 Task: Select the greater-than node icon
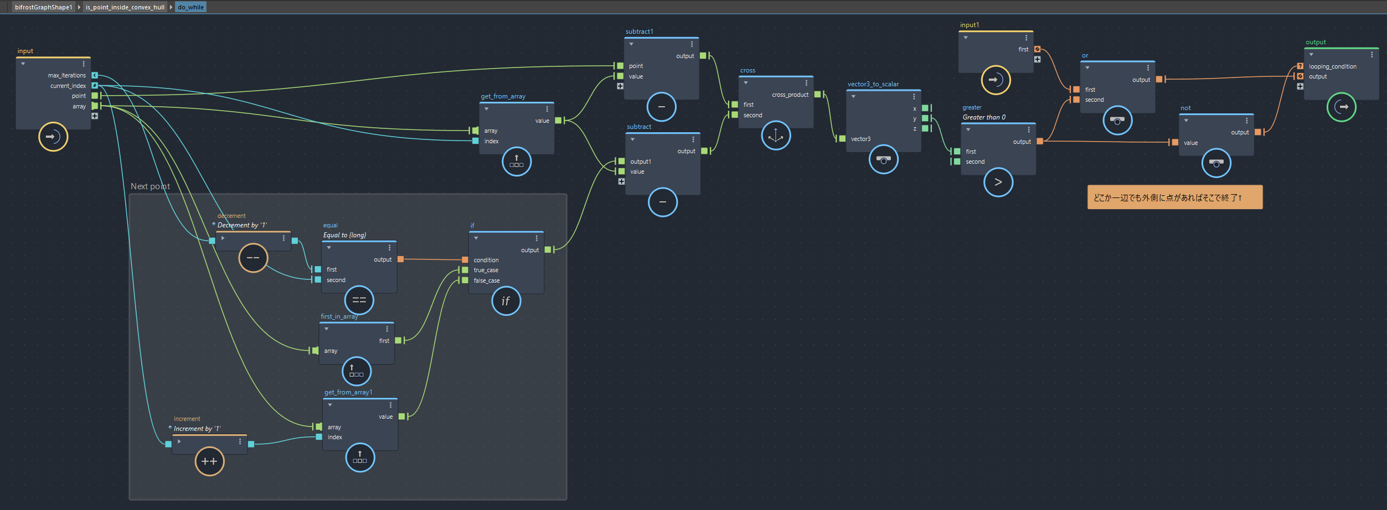tap(998, 183)
